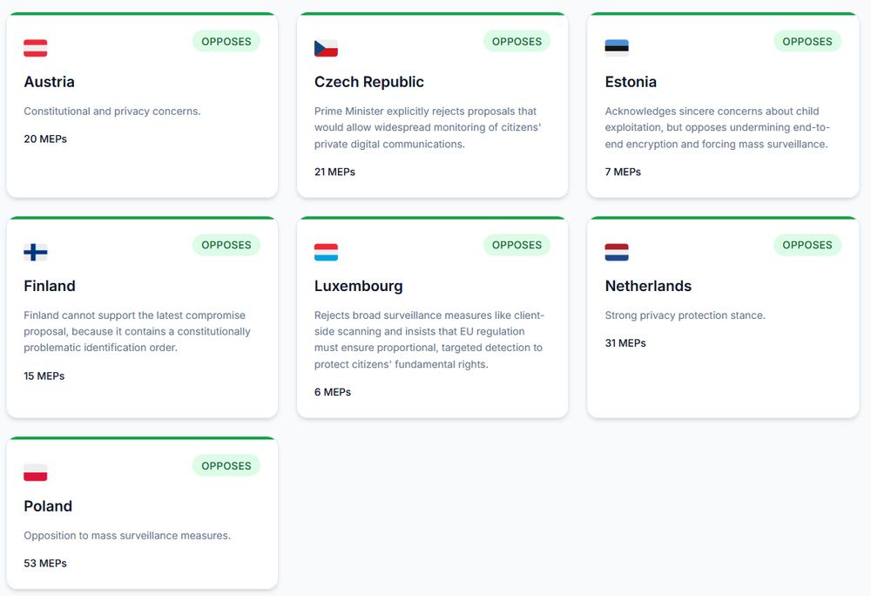The width and height of the screenshot is (871, 596).
Task: Click the OPPOSES badge on Estonia card
Action: (x=807, y=41)
